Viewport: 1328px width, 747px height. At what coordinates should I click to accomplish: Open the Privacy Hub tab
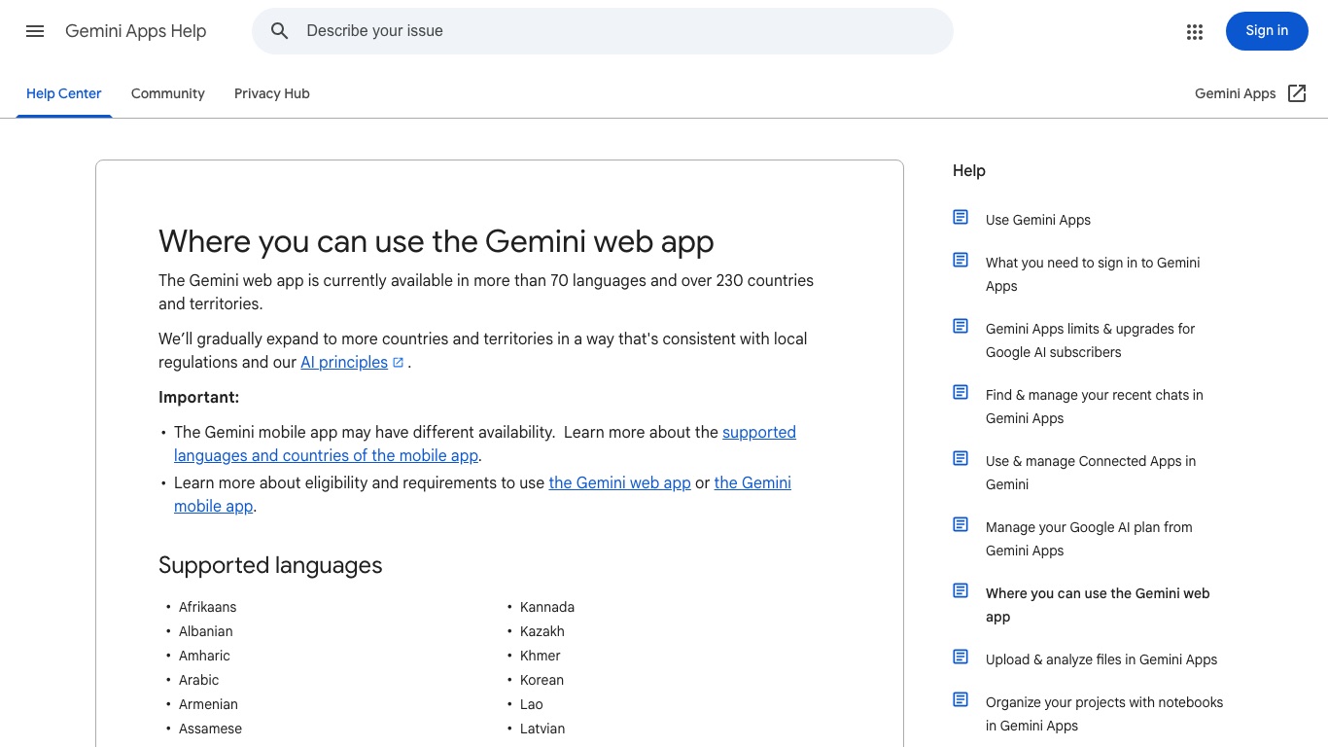[x=272, y=93]
